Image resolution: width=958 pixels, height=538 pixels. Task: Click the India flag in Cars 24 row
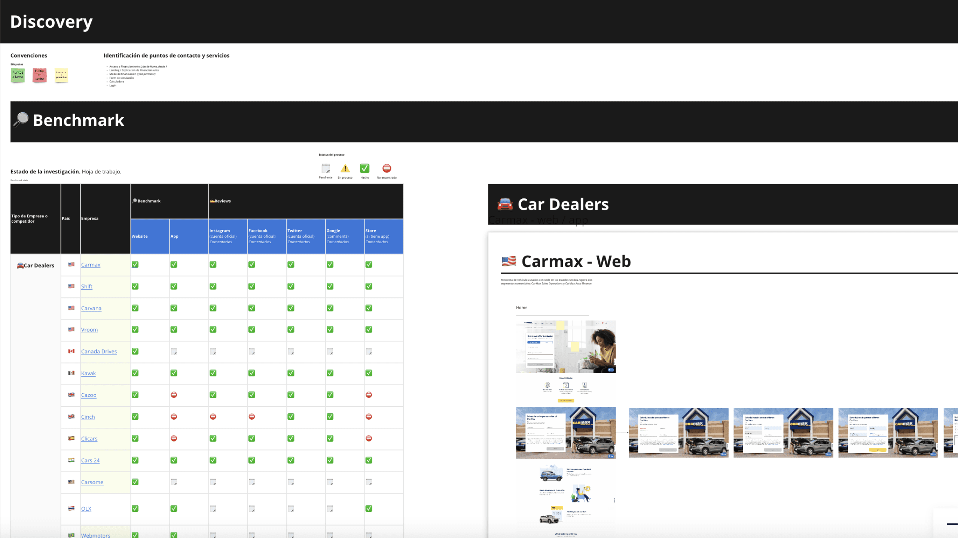[x=71, y=460]
